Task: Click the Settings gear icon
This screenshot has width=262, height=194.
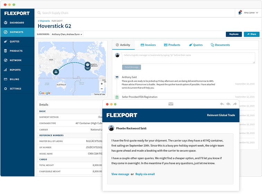Action: coord(6,89)
